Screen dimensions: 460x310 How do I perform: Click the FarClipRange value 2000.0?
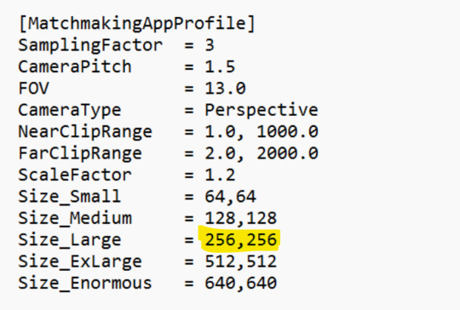(288, 153)
